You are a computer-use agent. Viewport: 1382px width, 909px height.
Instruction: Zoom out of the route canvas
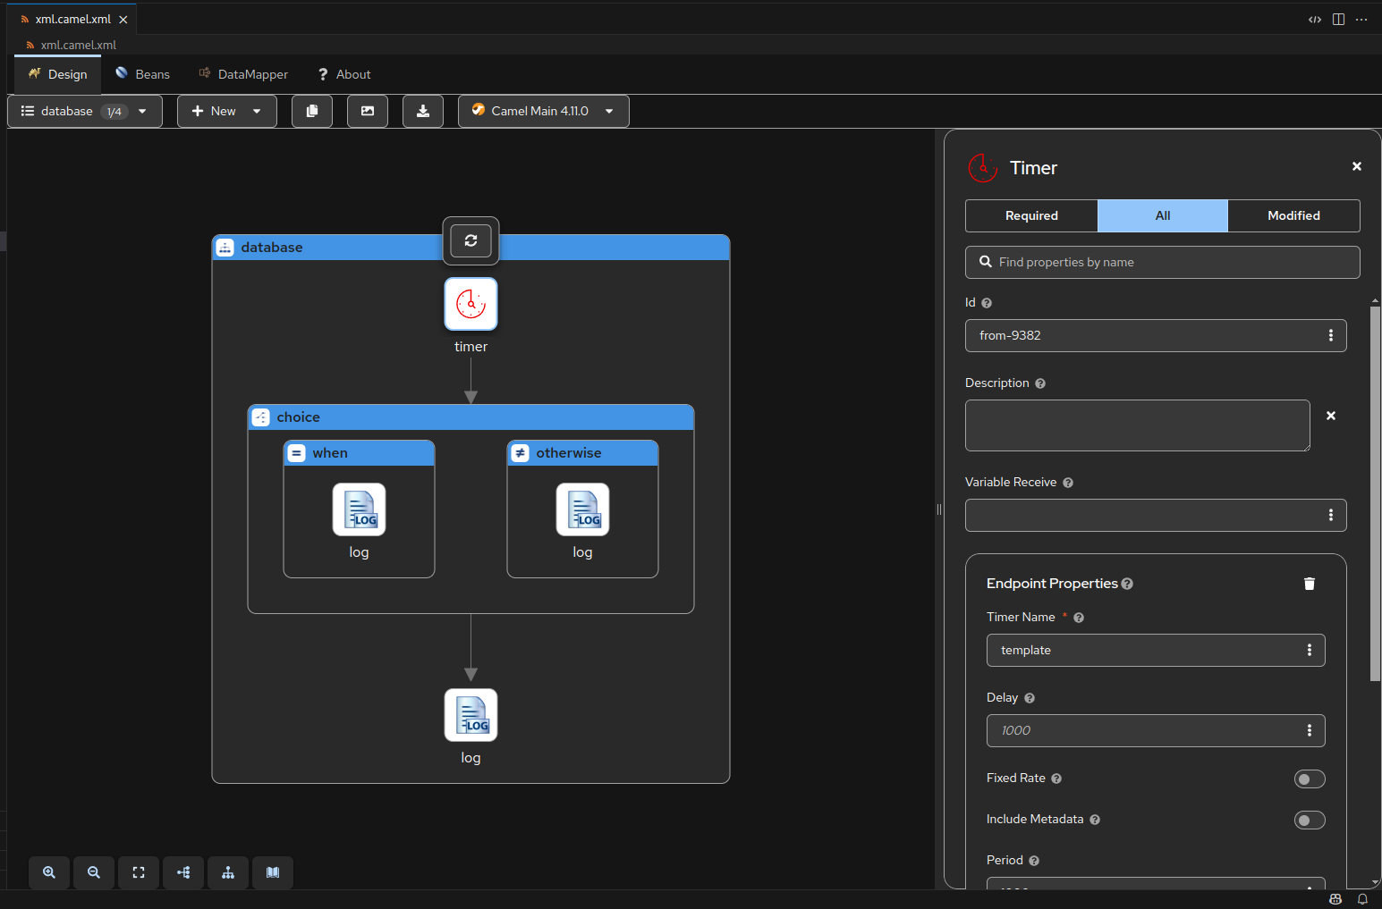94,872
